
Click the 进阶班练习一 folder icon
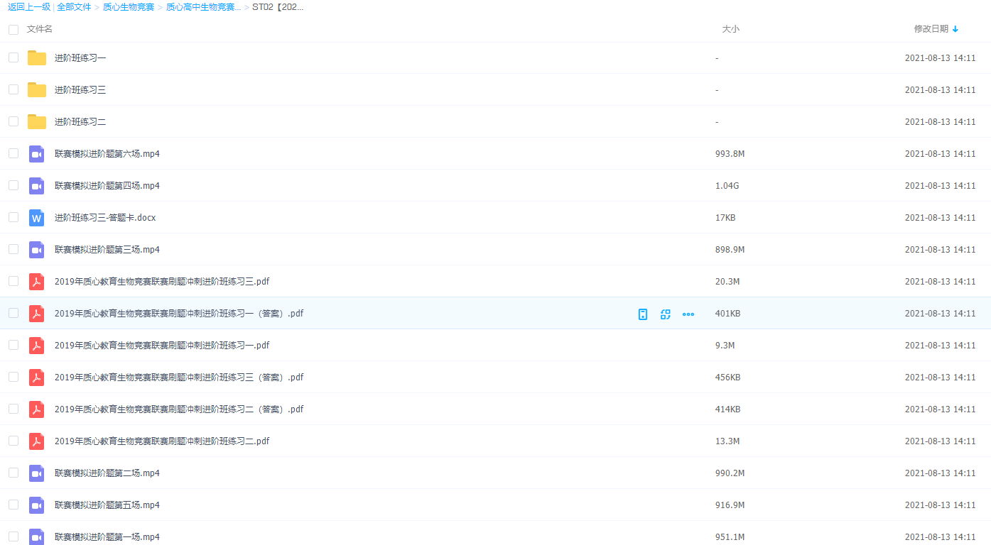coord(37,58)
